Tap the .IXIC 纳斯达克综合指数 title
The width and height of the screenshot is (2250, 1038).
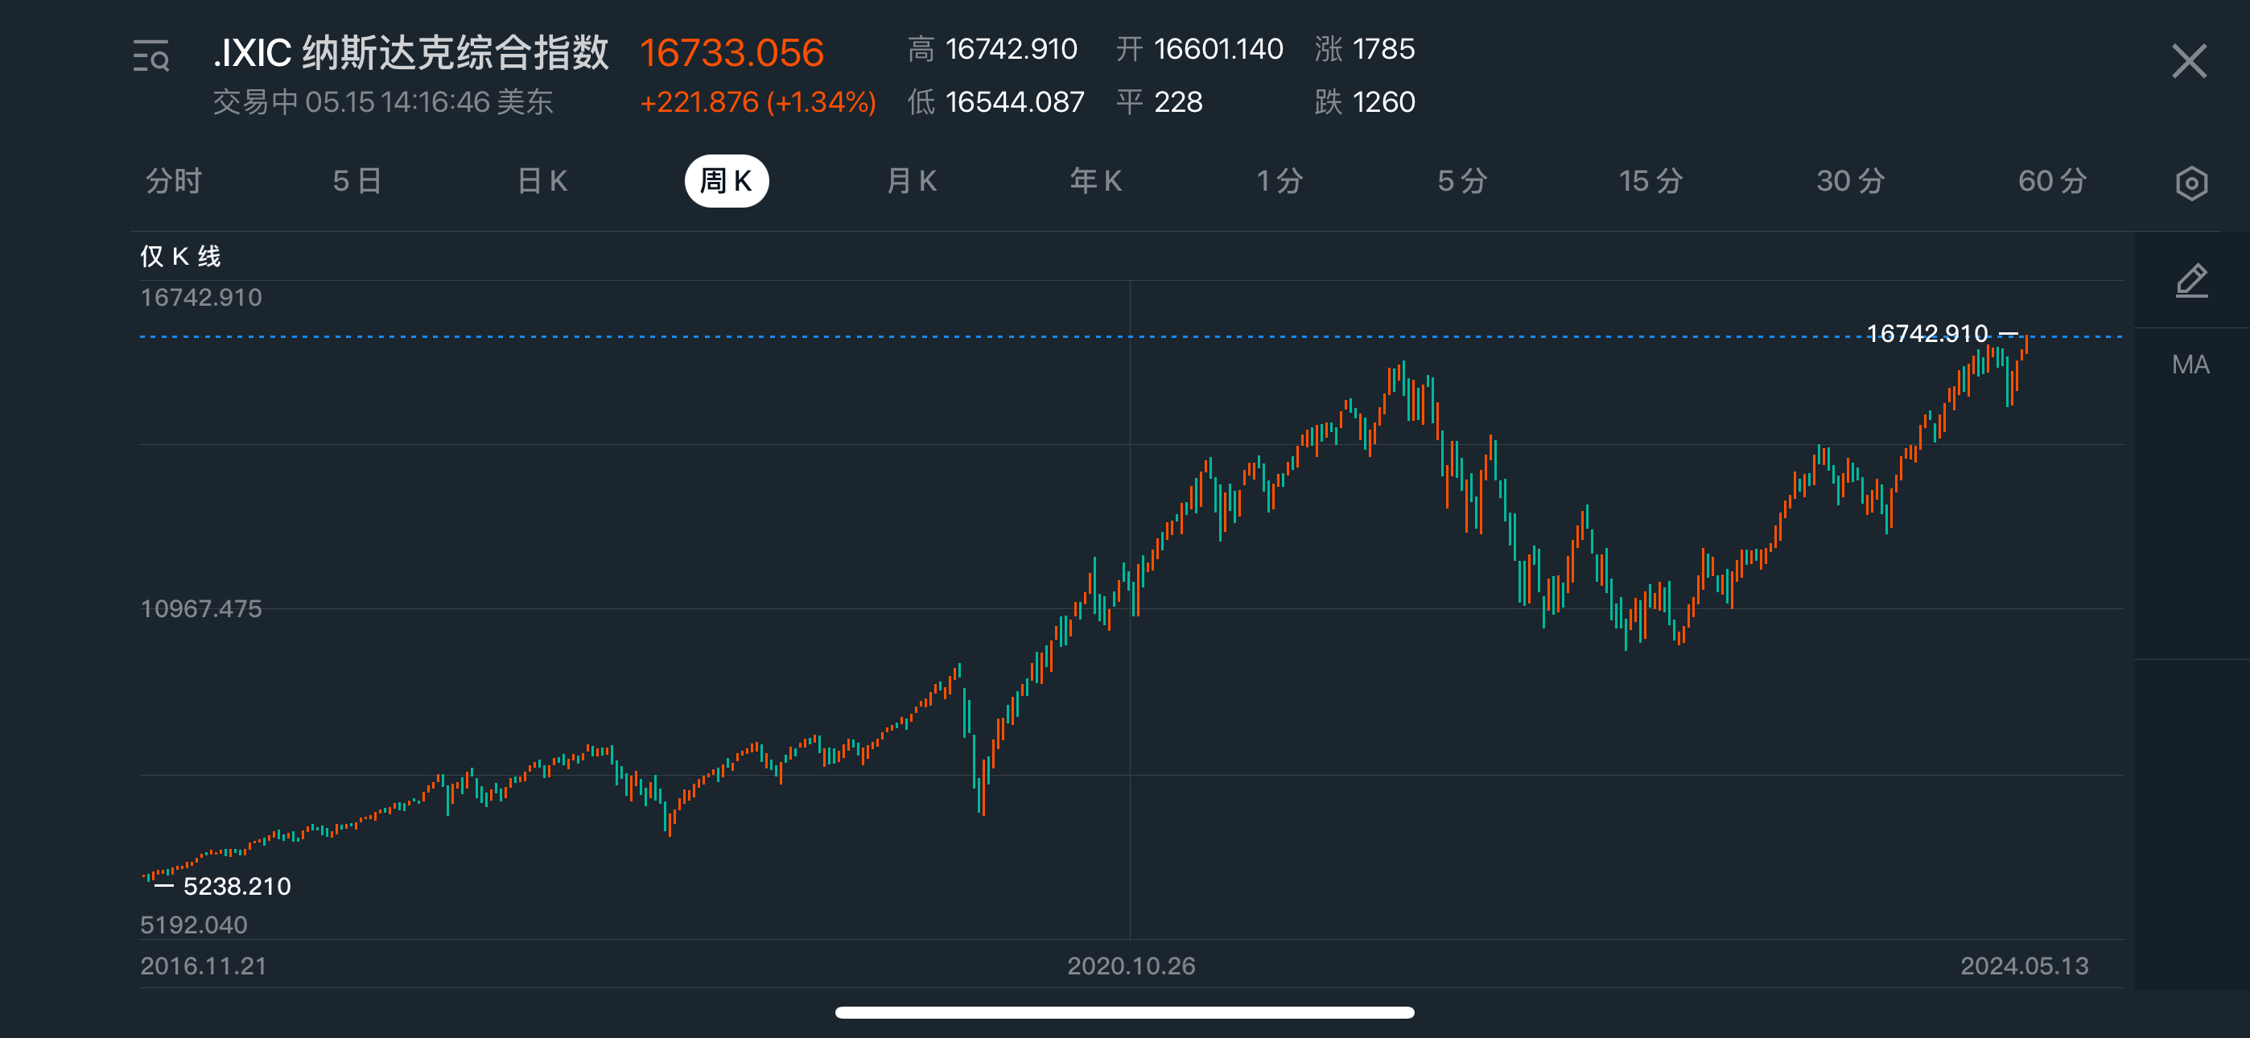click(x=410, y=52)
